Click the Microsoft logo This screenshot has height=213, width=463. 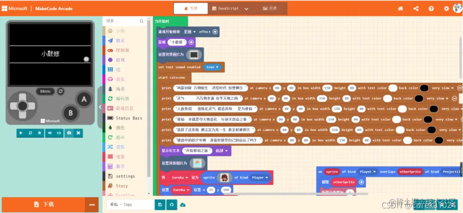pos(15,8)
